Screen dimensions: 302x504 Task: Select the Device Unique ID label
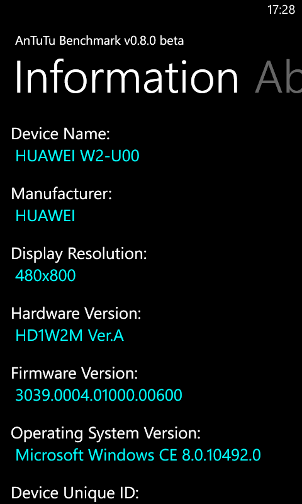(75, 493)
